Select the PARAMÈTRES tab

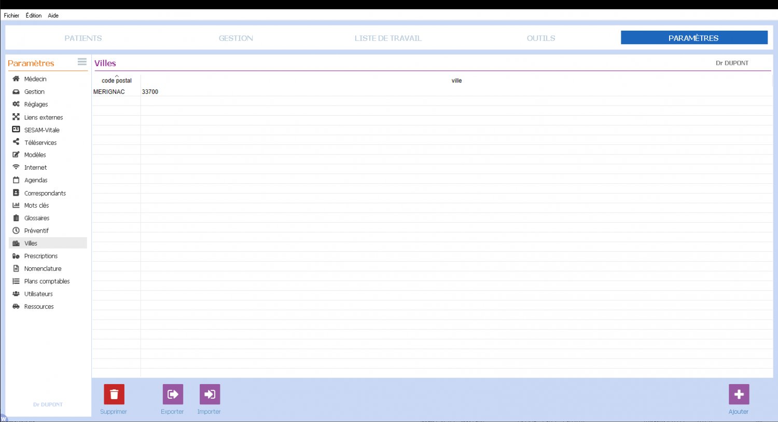694,37
